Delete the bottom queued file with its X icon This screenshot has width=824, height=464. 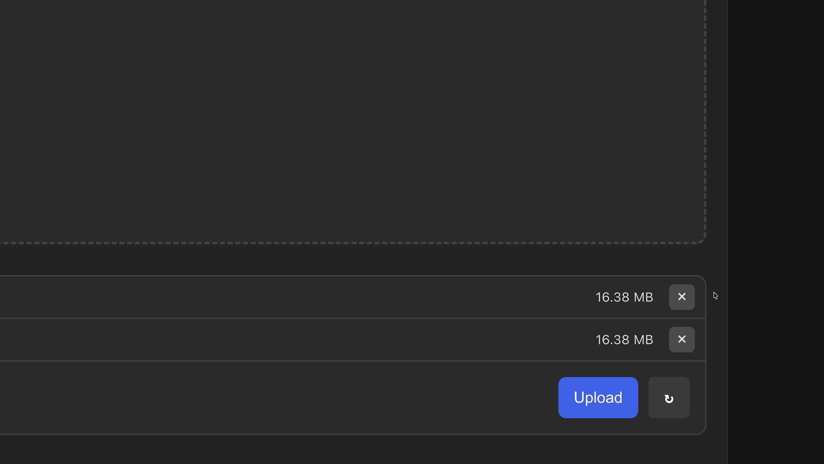click(682, 339)
